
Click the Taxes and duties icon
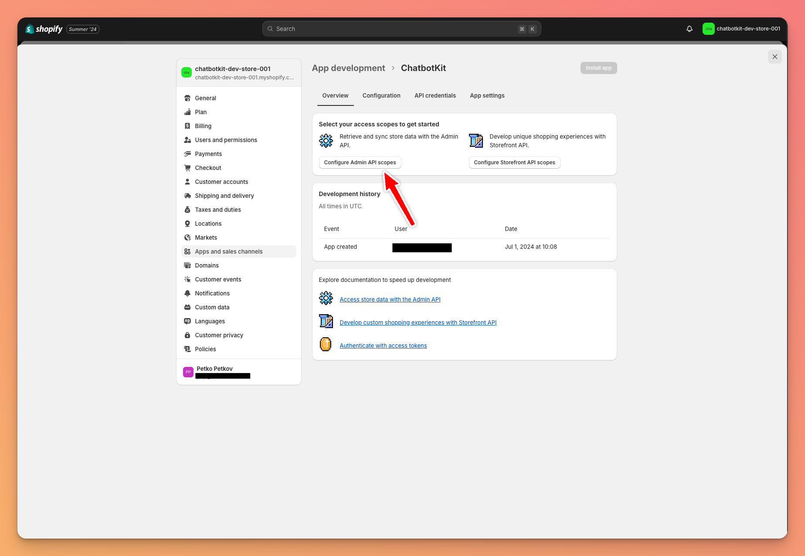[x=187, y=210]
